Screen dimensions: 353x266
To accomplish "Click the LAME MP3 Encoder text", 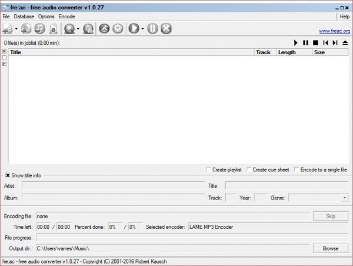I will click(x=211, y=227).
